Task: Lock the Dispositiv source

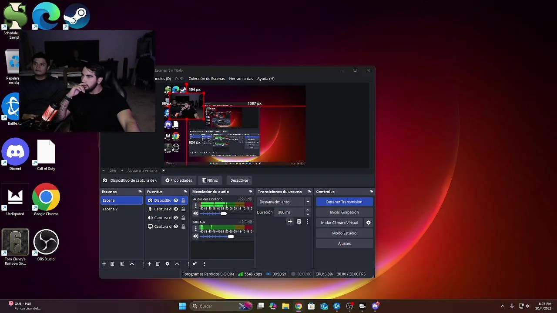Action: click(x=183, y=200)
